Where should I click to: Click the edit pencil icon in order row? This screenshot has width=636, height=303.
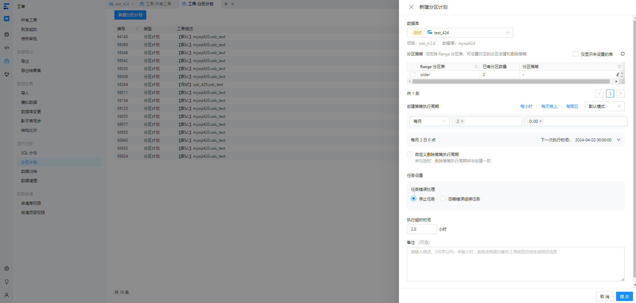click(617, 75)
